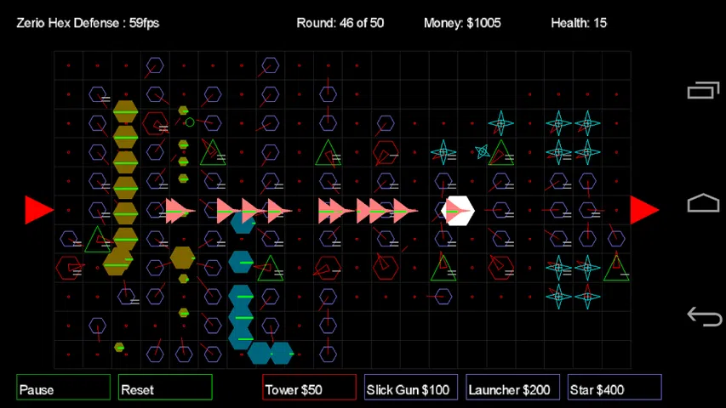
Task: Open Android recent apps
Action: [703, 90]
